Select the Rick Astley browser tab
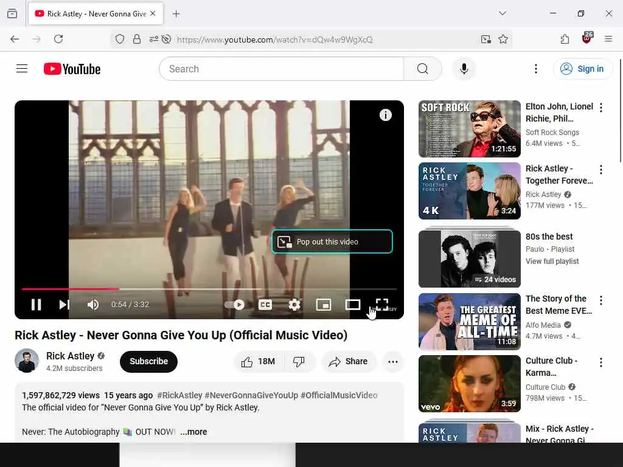 [x=96, y=13]
